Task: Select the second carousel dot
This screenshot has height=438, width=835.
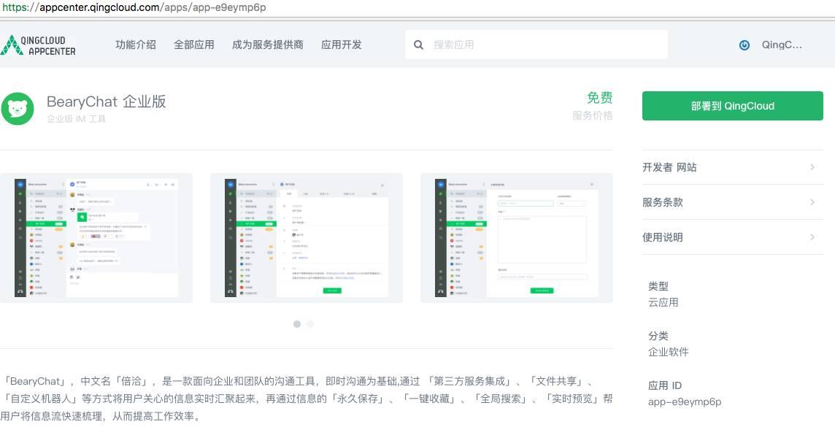Action: pos(310,324)
